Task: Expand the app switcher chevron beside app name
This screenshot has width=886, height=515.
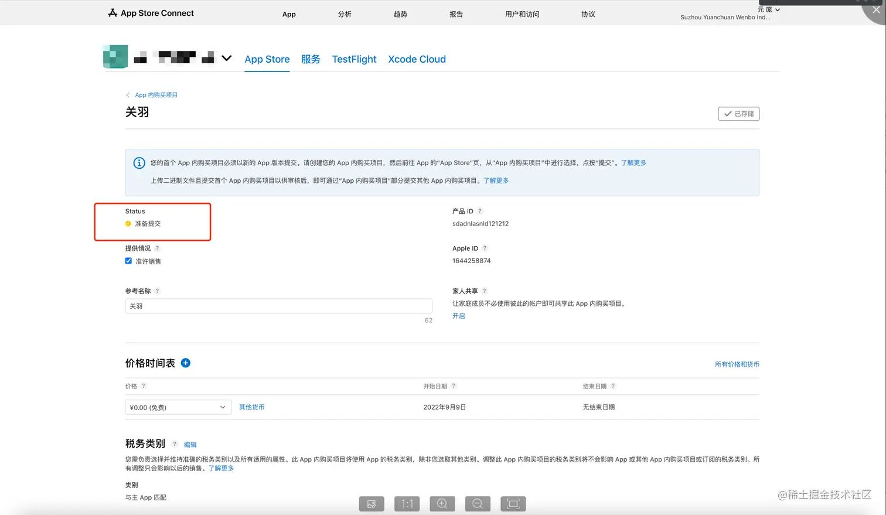Action: coord(227,58)
